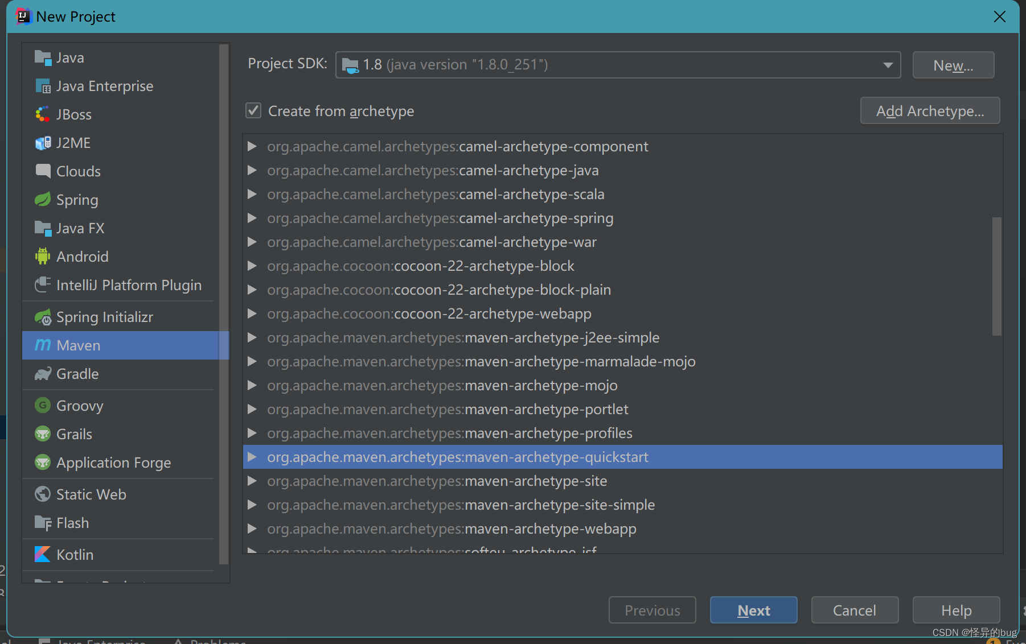
Task: Select maven-archetype-marmalade-mojo archetype
Action: tap(622, 361)
